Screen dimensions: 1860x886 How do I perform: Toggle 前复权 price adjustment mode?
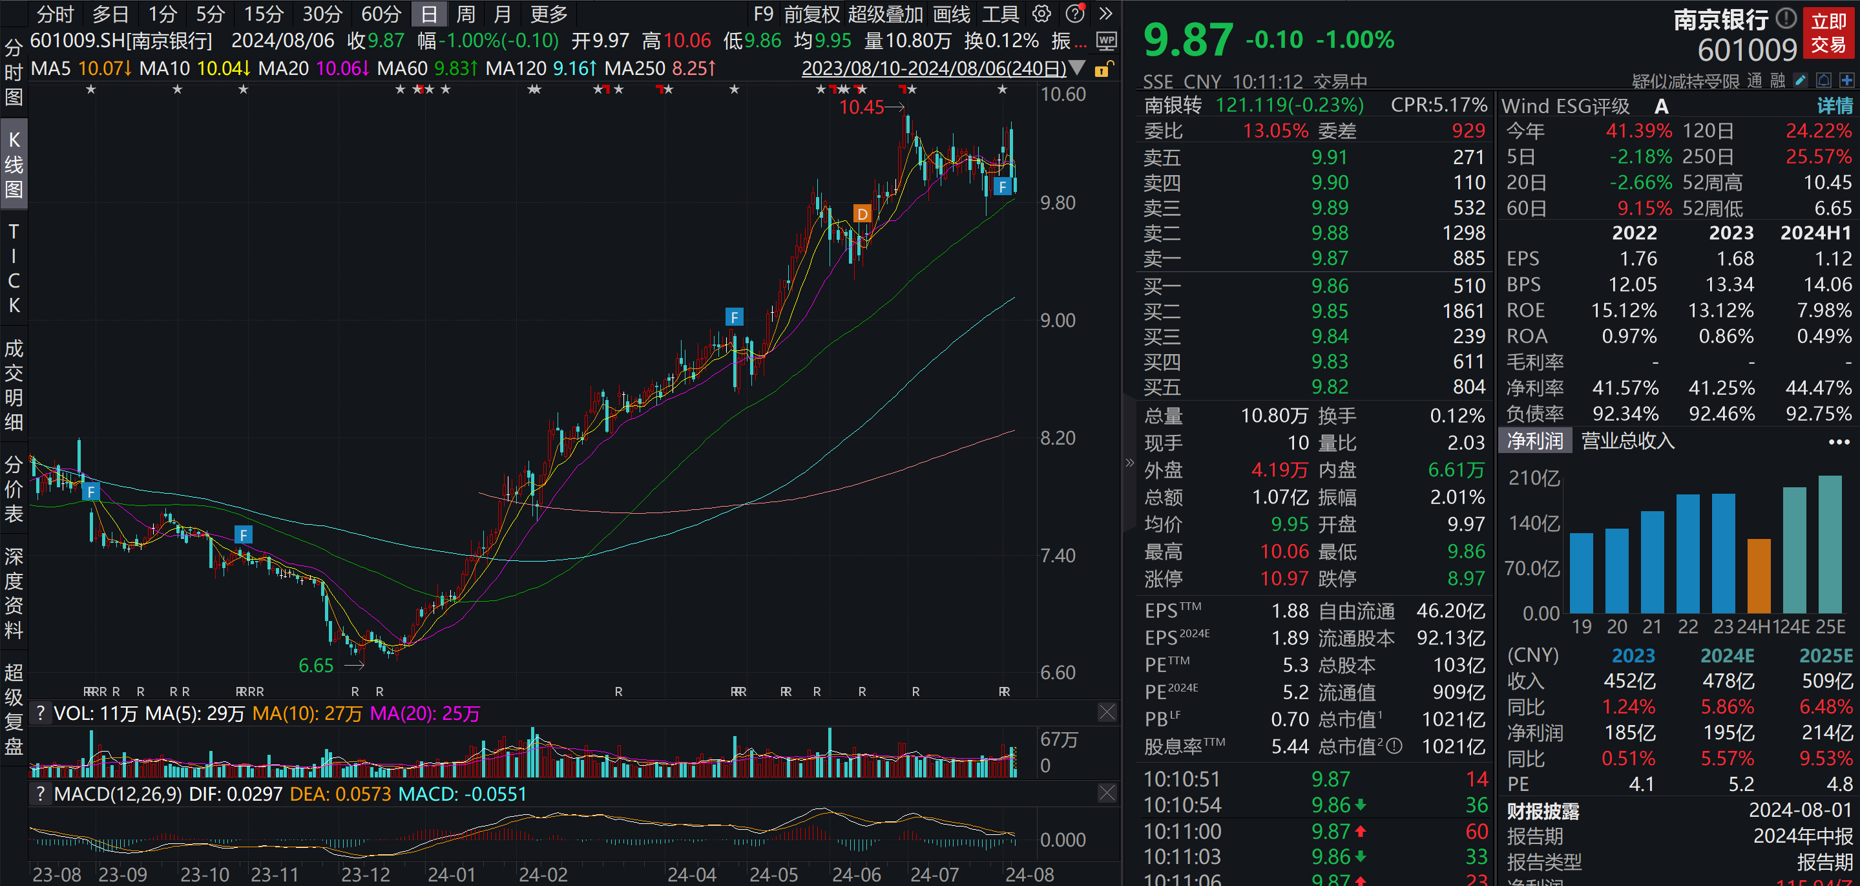811,14
